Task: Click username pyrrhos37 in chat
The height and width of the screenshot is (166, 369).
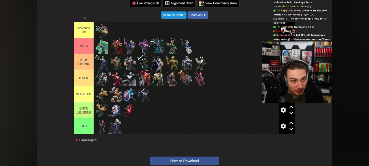Action: [283, 19]
